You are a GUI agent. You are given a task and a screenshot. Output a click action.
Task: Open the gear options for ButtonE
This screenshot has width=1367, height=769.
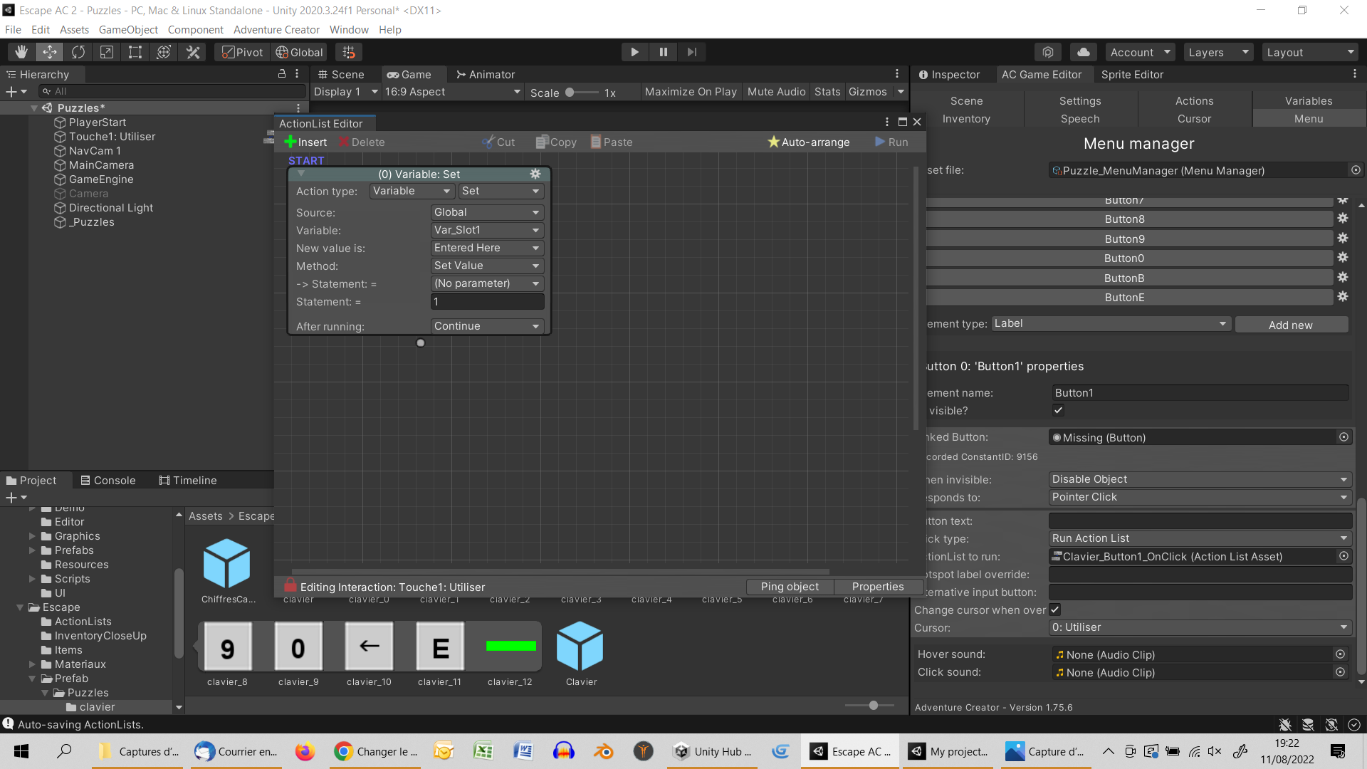(x=1343, y=297)
